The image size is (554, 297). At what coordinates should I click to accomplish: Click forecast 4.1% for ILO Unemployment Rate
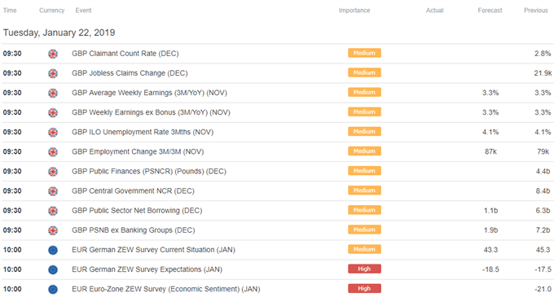click(x=490, y=133)
